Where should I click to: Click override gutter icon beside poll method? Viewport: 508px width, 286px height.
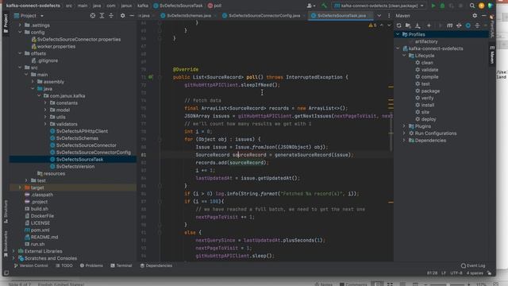151,77
